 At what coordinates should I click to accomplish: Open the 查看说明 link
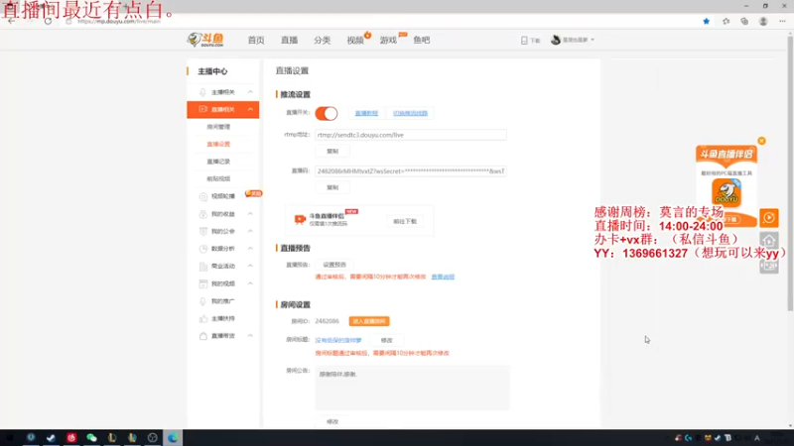(x=443, y=278)
